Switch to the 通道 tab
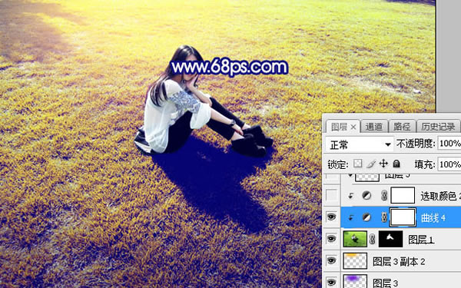Viewport: 461px width, 288px height. coord(374,127)
